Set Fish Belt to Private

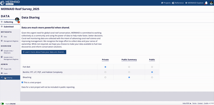[x=105, y=67]
